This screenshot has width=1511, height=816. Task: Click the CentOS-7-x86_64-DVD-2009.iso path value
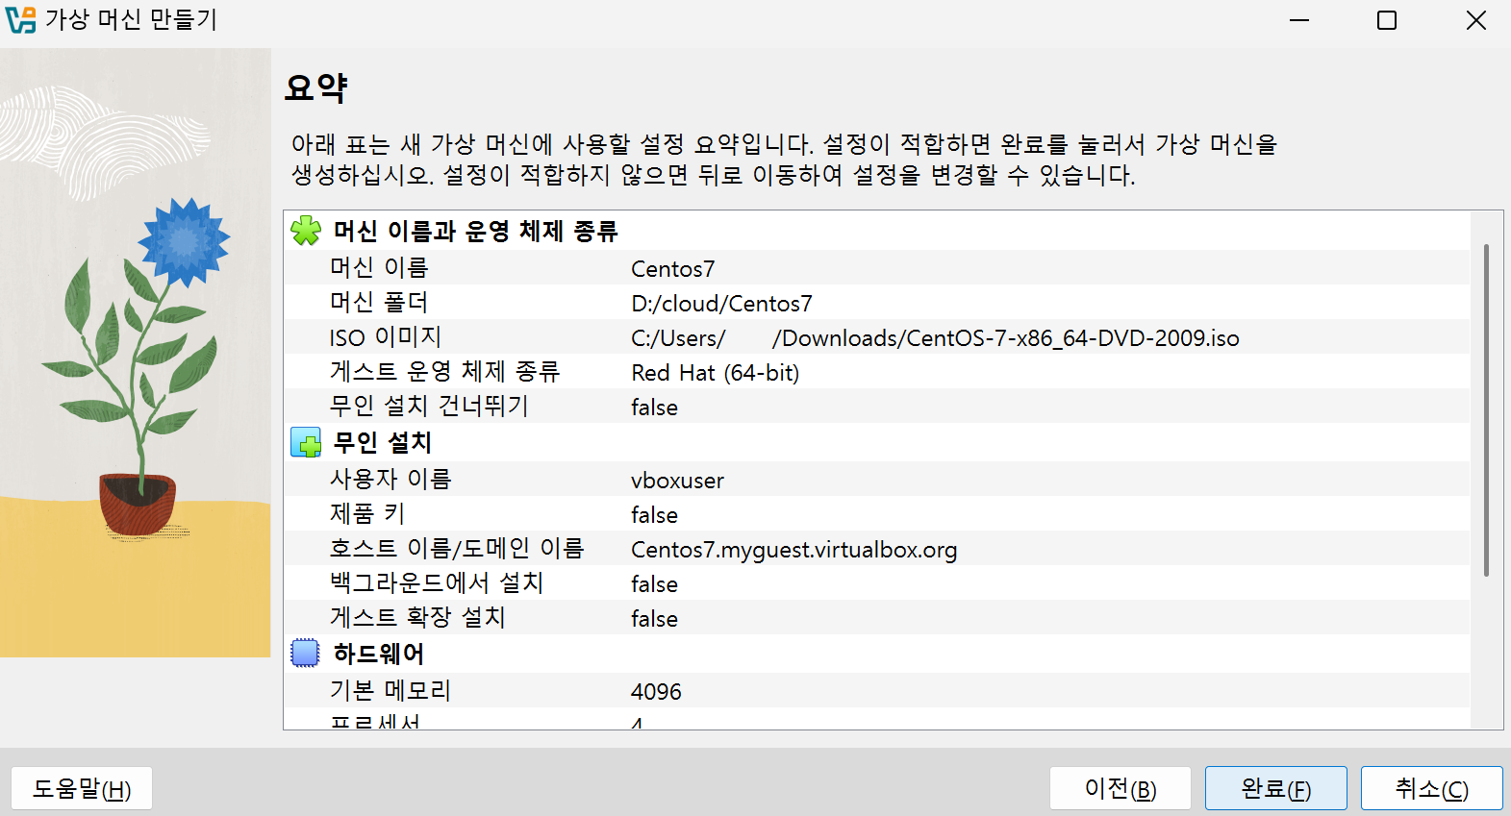point(935,338)
